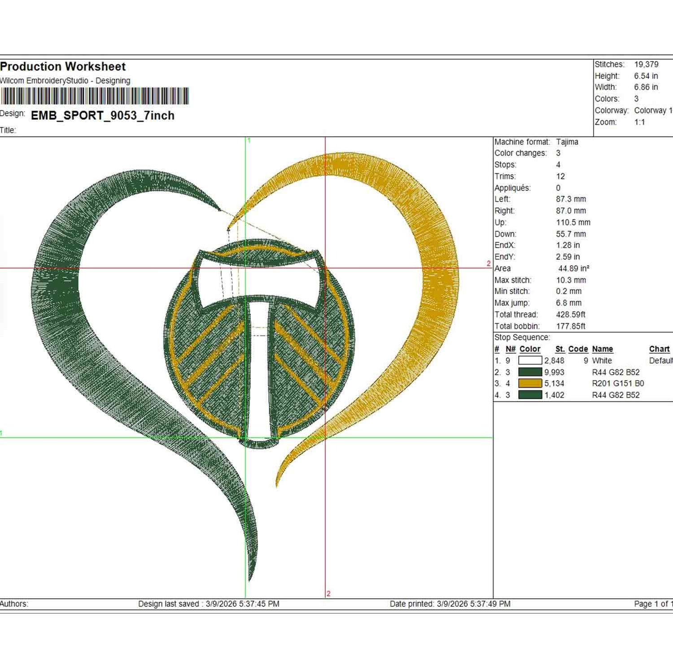673x671 pixels.
Task: Select the zoom value "1:1"
Action: (x=640, y=122)
